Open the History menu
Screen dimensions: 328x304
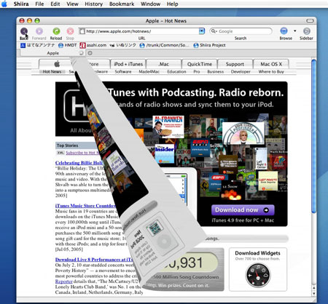[93, 4]
